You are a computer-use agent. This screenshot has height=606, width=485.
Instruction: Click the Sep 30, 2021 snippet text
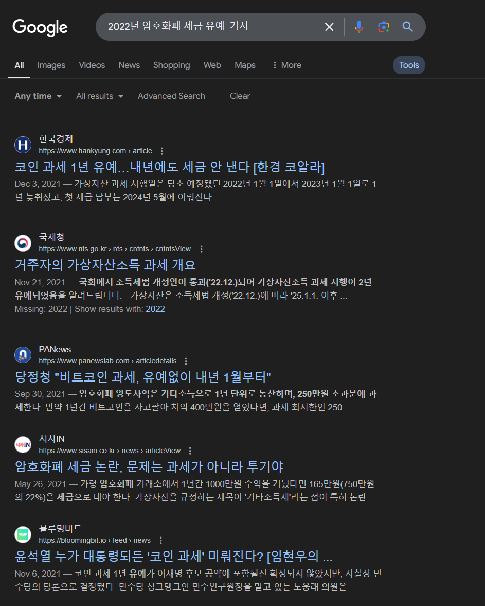[195, 401]
